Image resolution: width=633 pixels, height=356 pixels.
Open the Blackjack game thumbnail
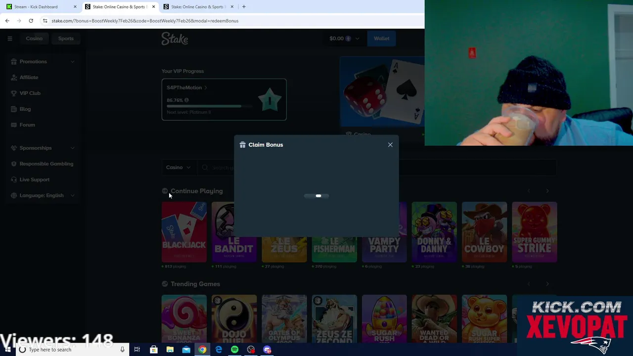click(x=184, y=232)
